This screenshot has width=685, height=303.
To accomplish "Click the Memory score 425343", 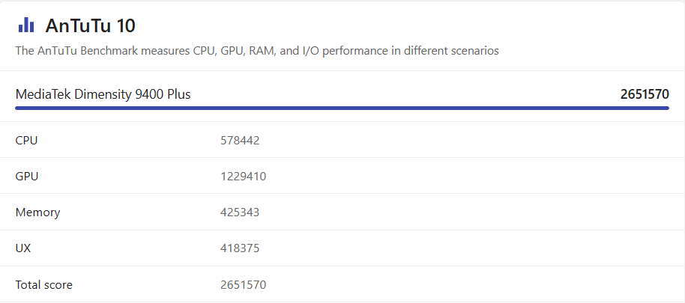I will [240, 212].
